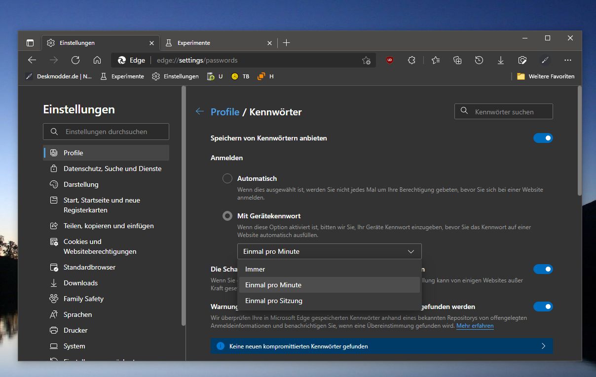Screen dimensions: 596x377
Task: Open the shield-style toolbar icon beside Downloads
Action: (522, 60)
